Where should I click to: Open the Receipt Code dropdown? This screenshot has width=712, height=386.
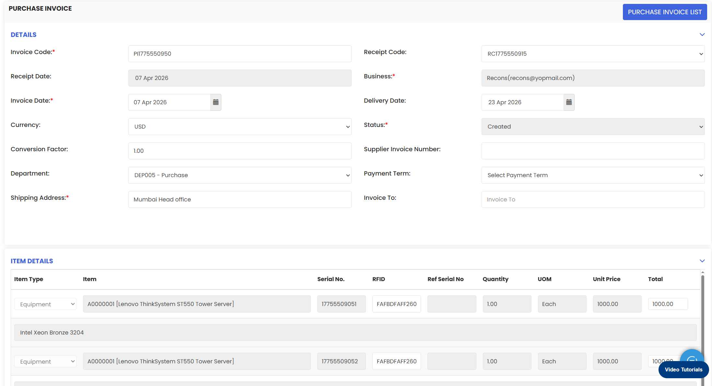pos(593,54)
